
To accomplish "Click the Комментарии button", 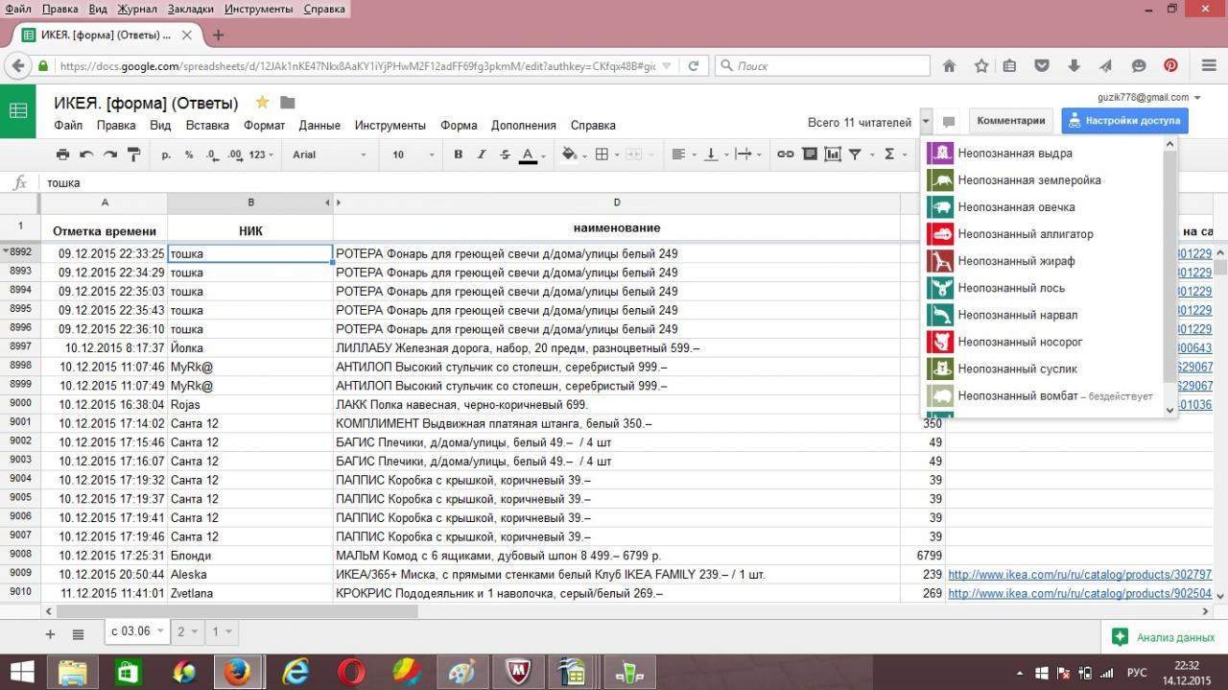I will (1010, 121).
